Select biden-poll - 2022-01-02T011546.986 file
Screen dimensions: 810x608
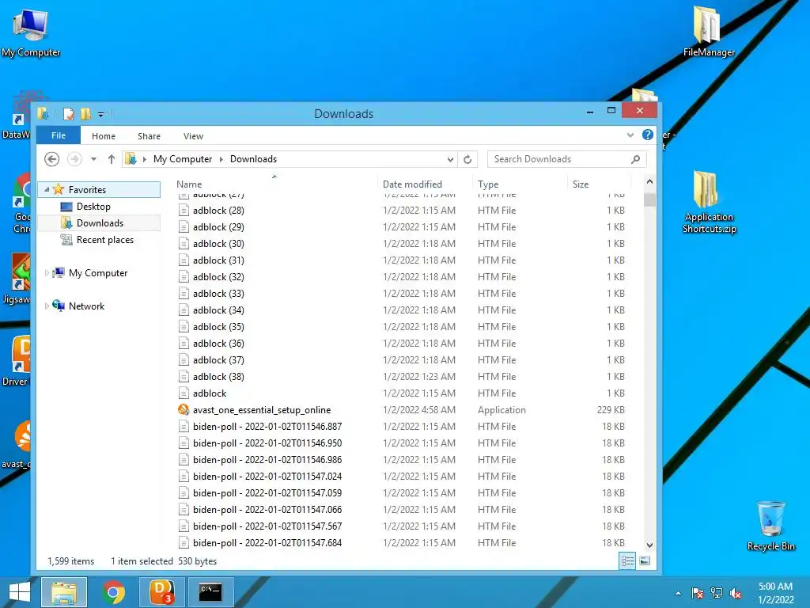pos(267,460)
